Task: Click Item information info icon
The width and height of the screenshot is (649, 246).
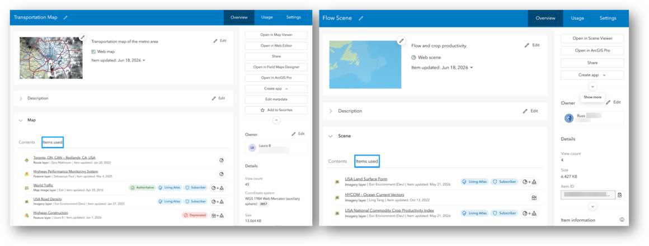Action: (x=622, y=220)
